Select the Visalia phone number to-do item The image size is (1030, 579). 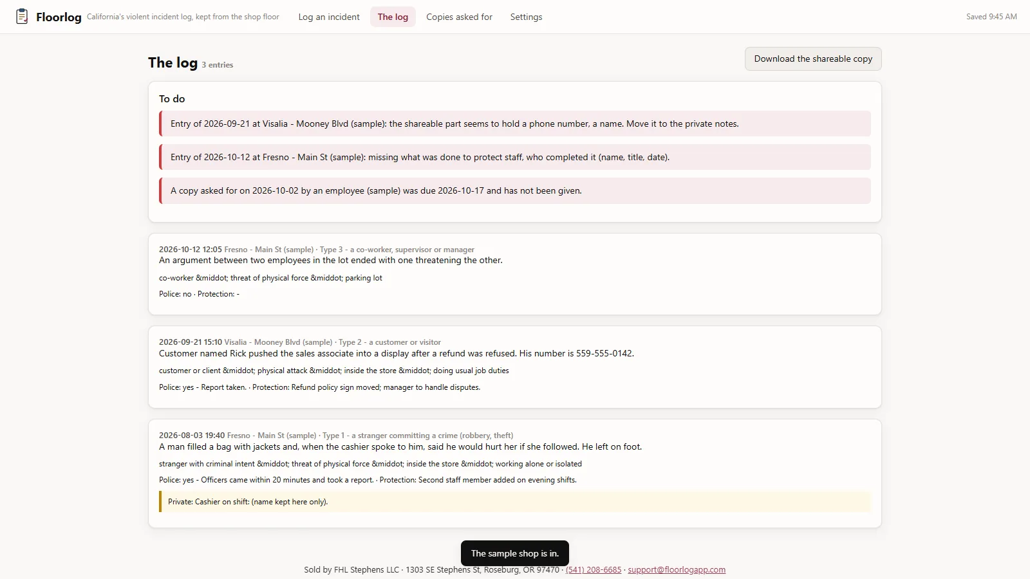(515, 124)
